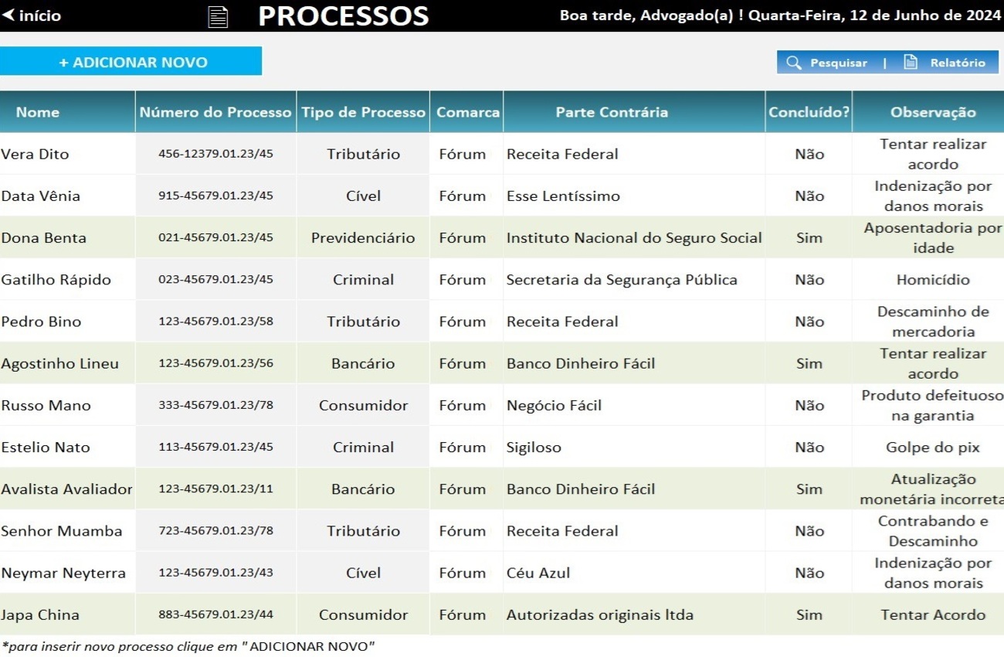Click the Nome column header
Screen dimensions: 1004x657
point(37,112)
